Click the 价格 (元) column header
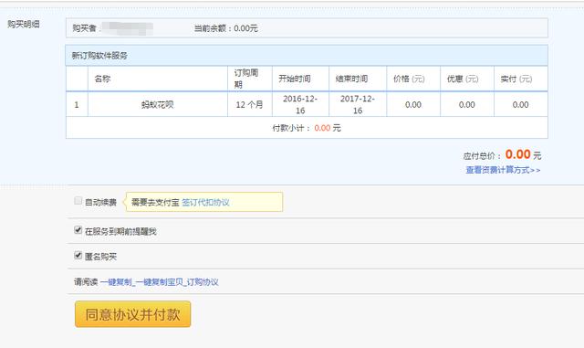Screen dimensions: 584x348 coord(413,79)
